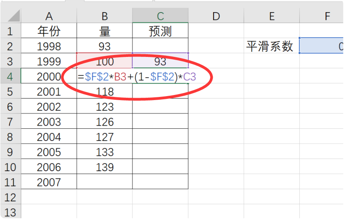Select column B header
Viewport: 344px width, 219px height.
(x=105, y=16)
